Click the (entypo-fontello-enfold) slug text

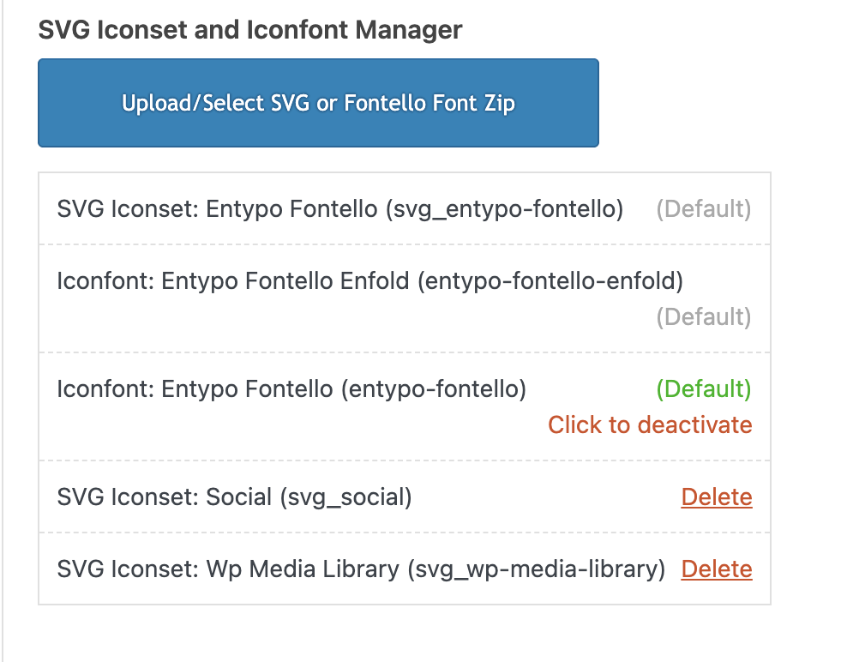(x=550, y=281)
